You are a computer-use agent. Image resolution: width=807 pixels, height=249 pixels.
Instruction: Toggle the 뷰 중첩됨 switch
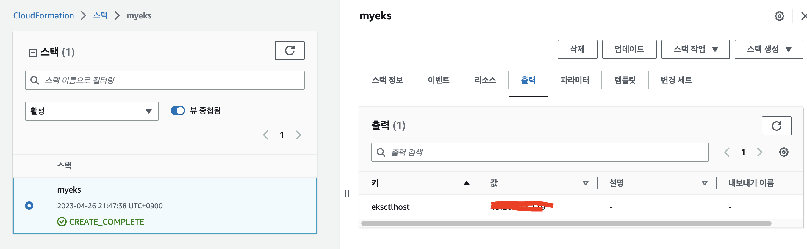click(x=178, y=111)
